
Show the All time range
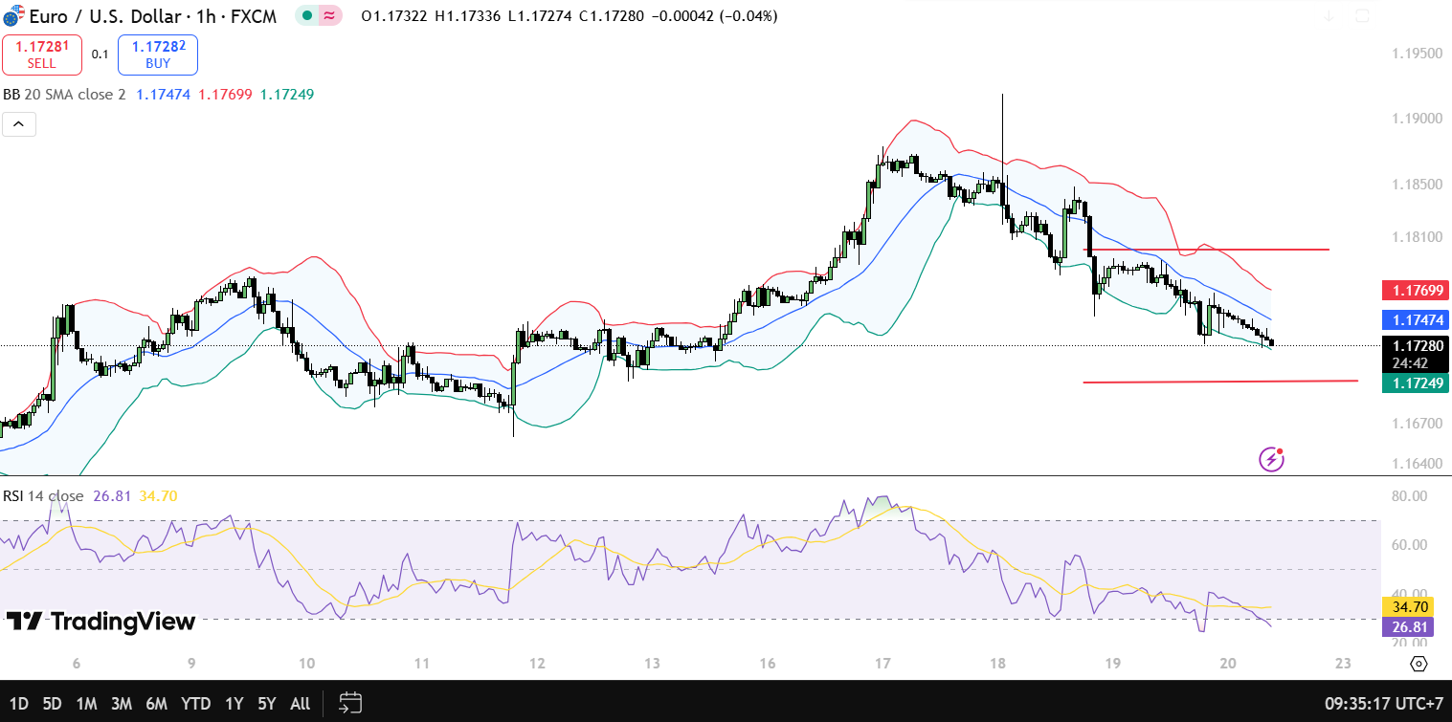click(300, 703)
